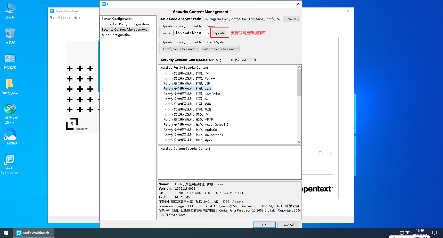The image size is (443, 238).
Task: Select Audit Configuration in the sidebar
Action: tap(116, 35)
